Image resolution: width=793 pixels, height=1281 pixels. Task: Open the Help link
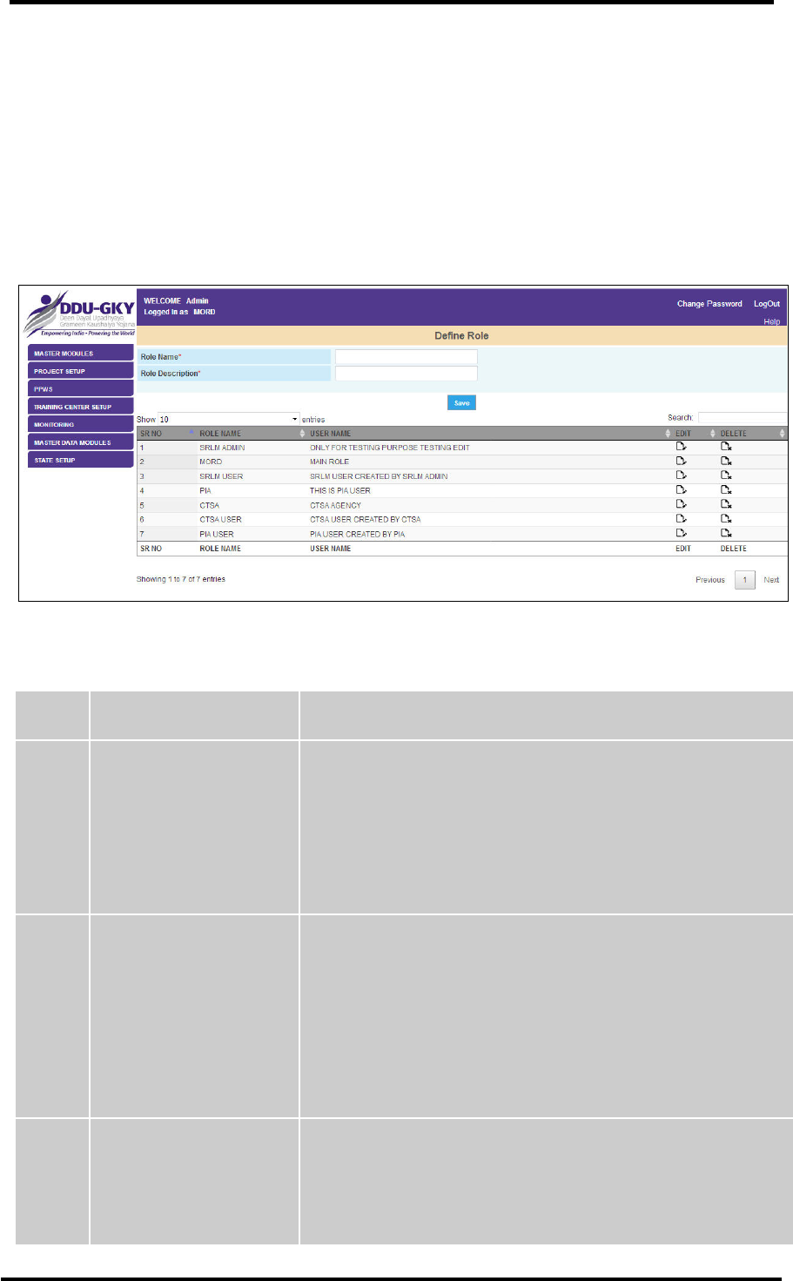[772, 321]
